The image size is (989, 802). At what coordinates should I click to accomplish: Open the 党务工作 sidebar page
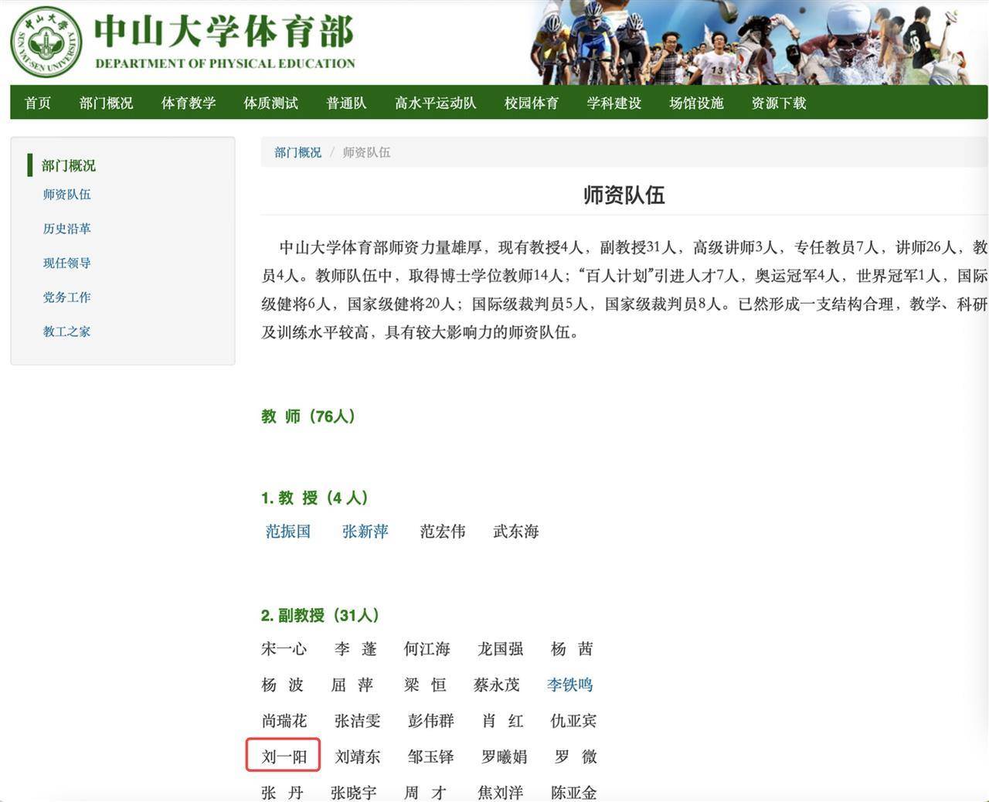coord(66,297)
